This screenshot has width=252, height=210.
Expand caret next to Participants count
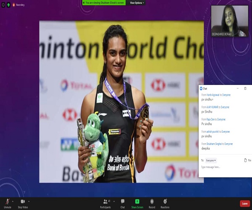(x=114, y=201)
